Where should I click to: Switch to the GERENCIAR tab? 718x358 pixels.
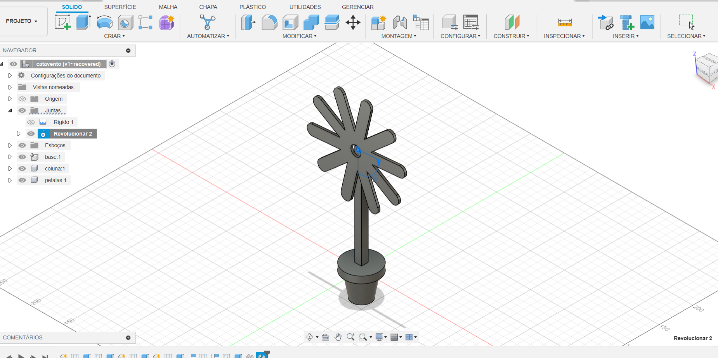click(x=357, y=7)
